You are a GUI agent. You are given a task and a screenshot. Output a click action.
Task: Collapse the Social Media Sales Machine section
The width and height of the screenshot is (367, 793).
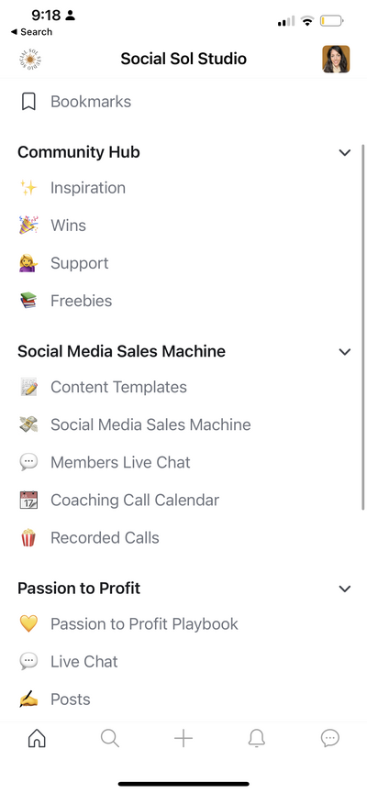point(345,351)
